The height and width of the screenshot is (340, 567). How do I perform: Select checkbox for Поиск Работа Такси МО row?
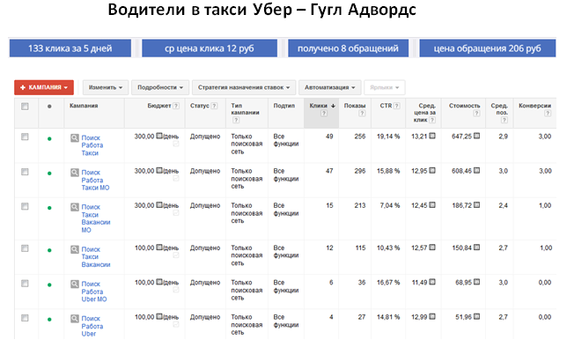pos(25,172)
